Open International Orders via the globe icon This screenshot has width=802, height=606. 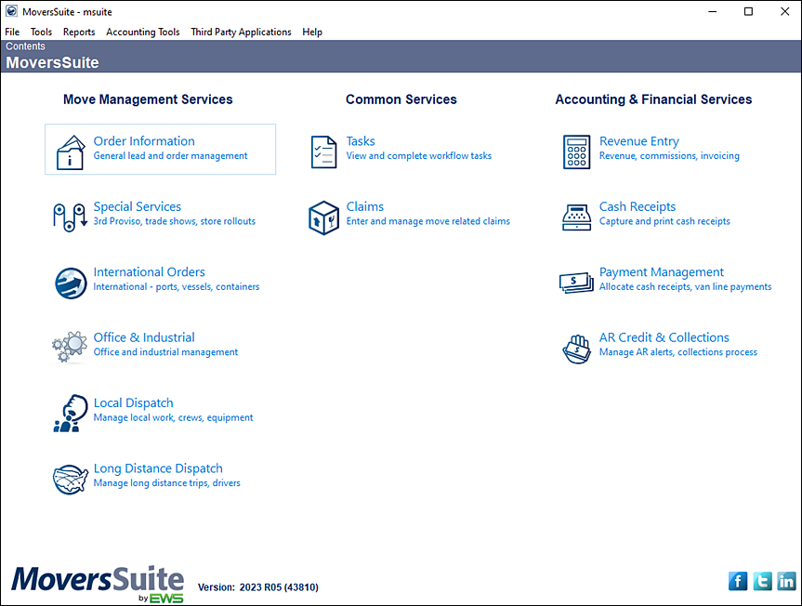[x=70, y=282]
